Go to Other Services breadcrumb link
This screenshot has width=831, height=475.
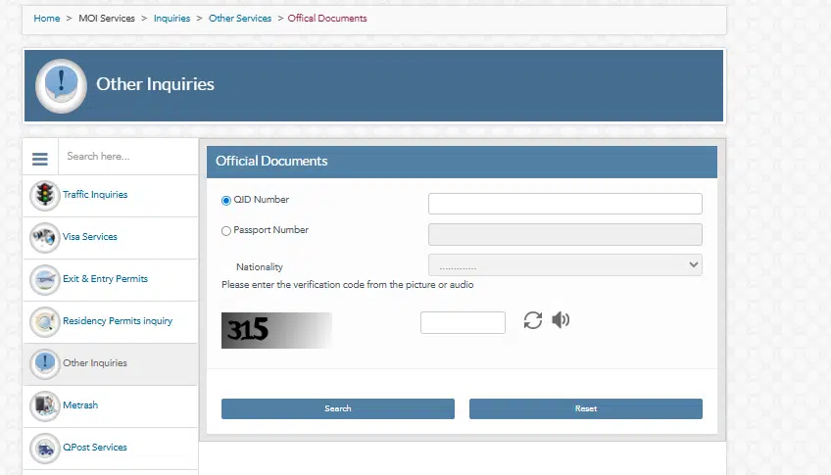point(240,18)
